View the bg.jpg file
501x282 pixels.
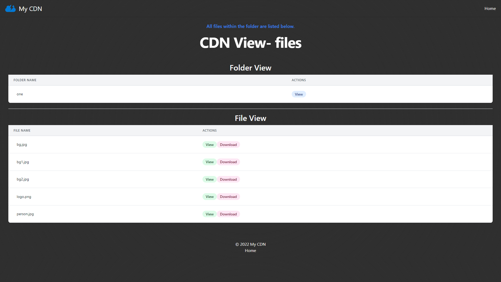click(x=209, y=145)
